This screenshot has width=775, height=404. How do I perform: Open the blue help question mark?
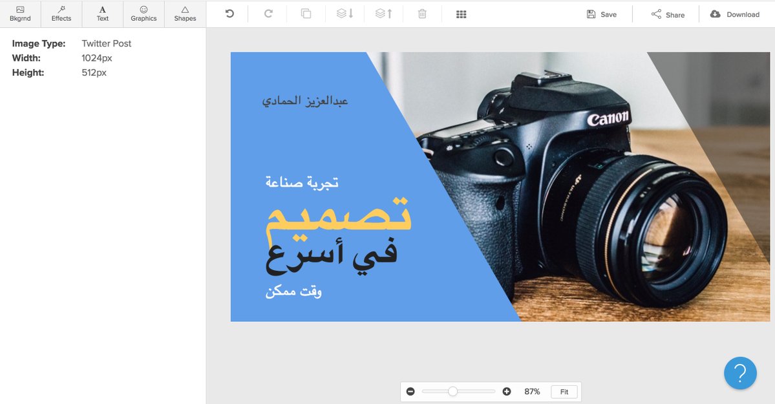pos(740,373)
